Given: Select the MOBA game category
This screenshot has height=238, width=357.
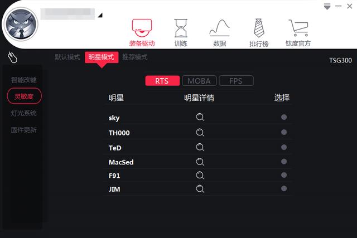Looking at the screenshot, I should click(199, 81).
